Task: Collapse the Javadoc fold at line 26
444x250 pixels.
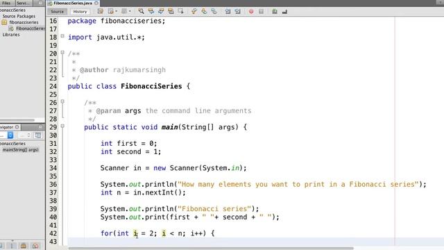Action: pyautogui.click(x=62, y=101)
